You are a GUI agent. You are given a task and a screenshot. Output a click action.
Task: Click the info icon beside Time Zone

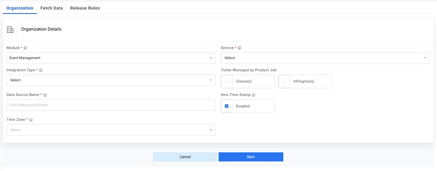pos(31,120)
